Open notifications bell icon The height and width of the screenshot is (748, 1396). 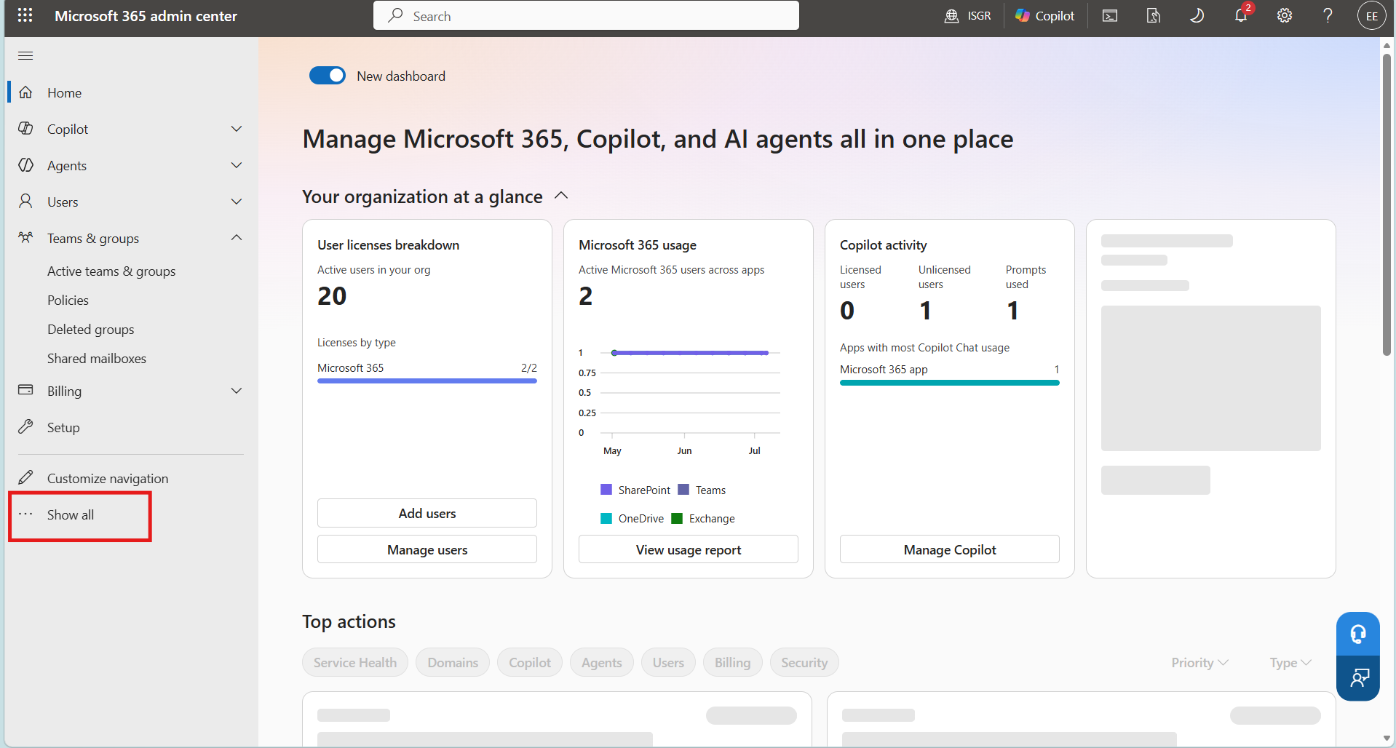point(1242,15)
